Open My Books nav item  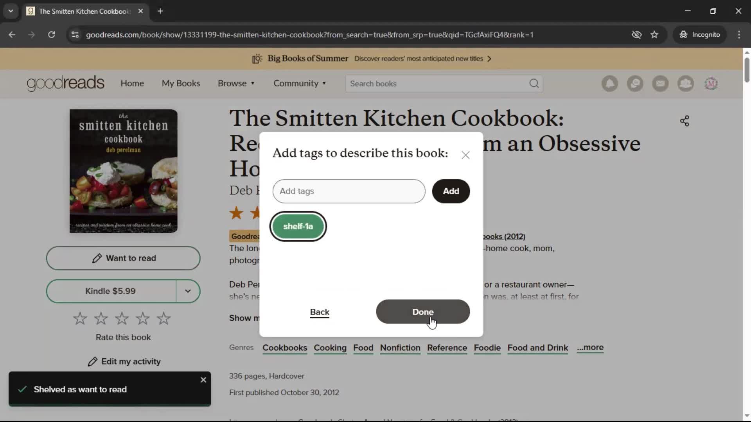[x=181, y=83]
